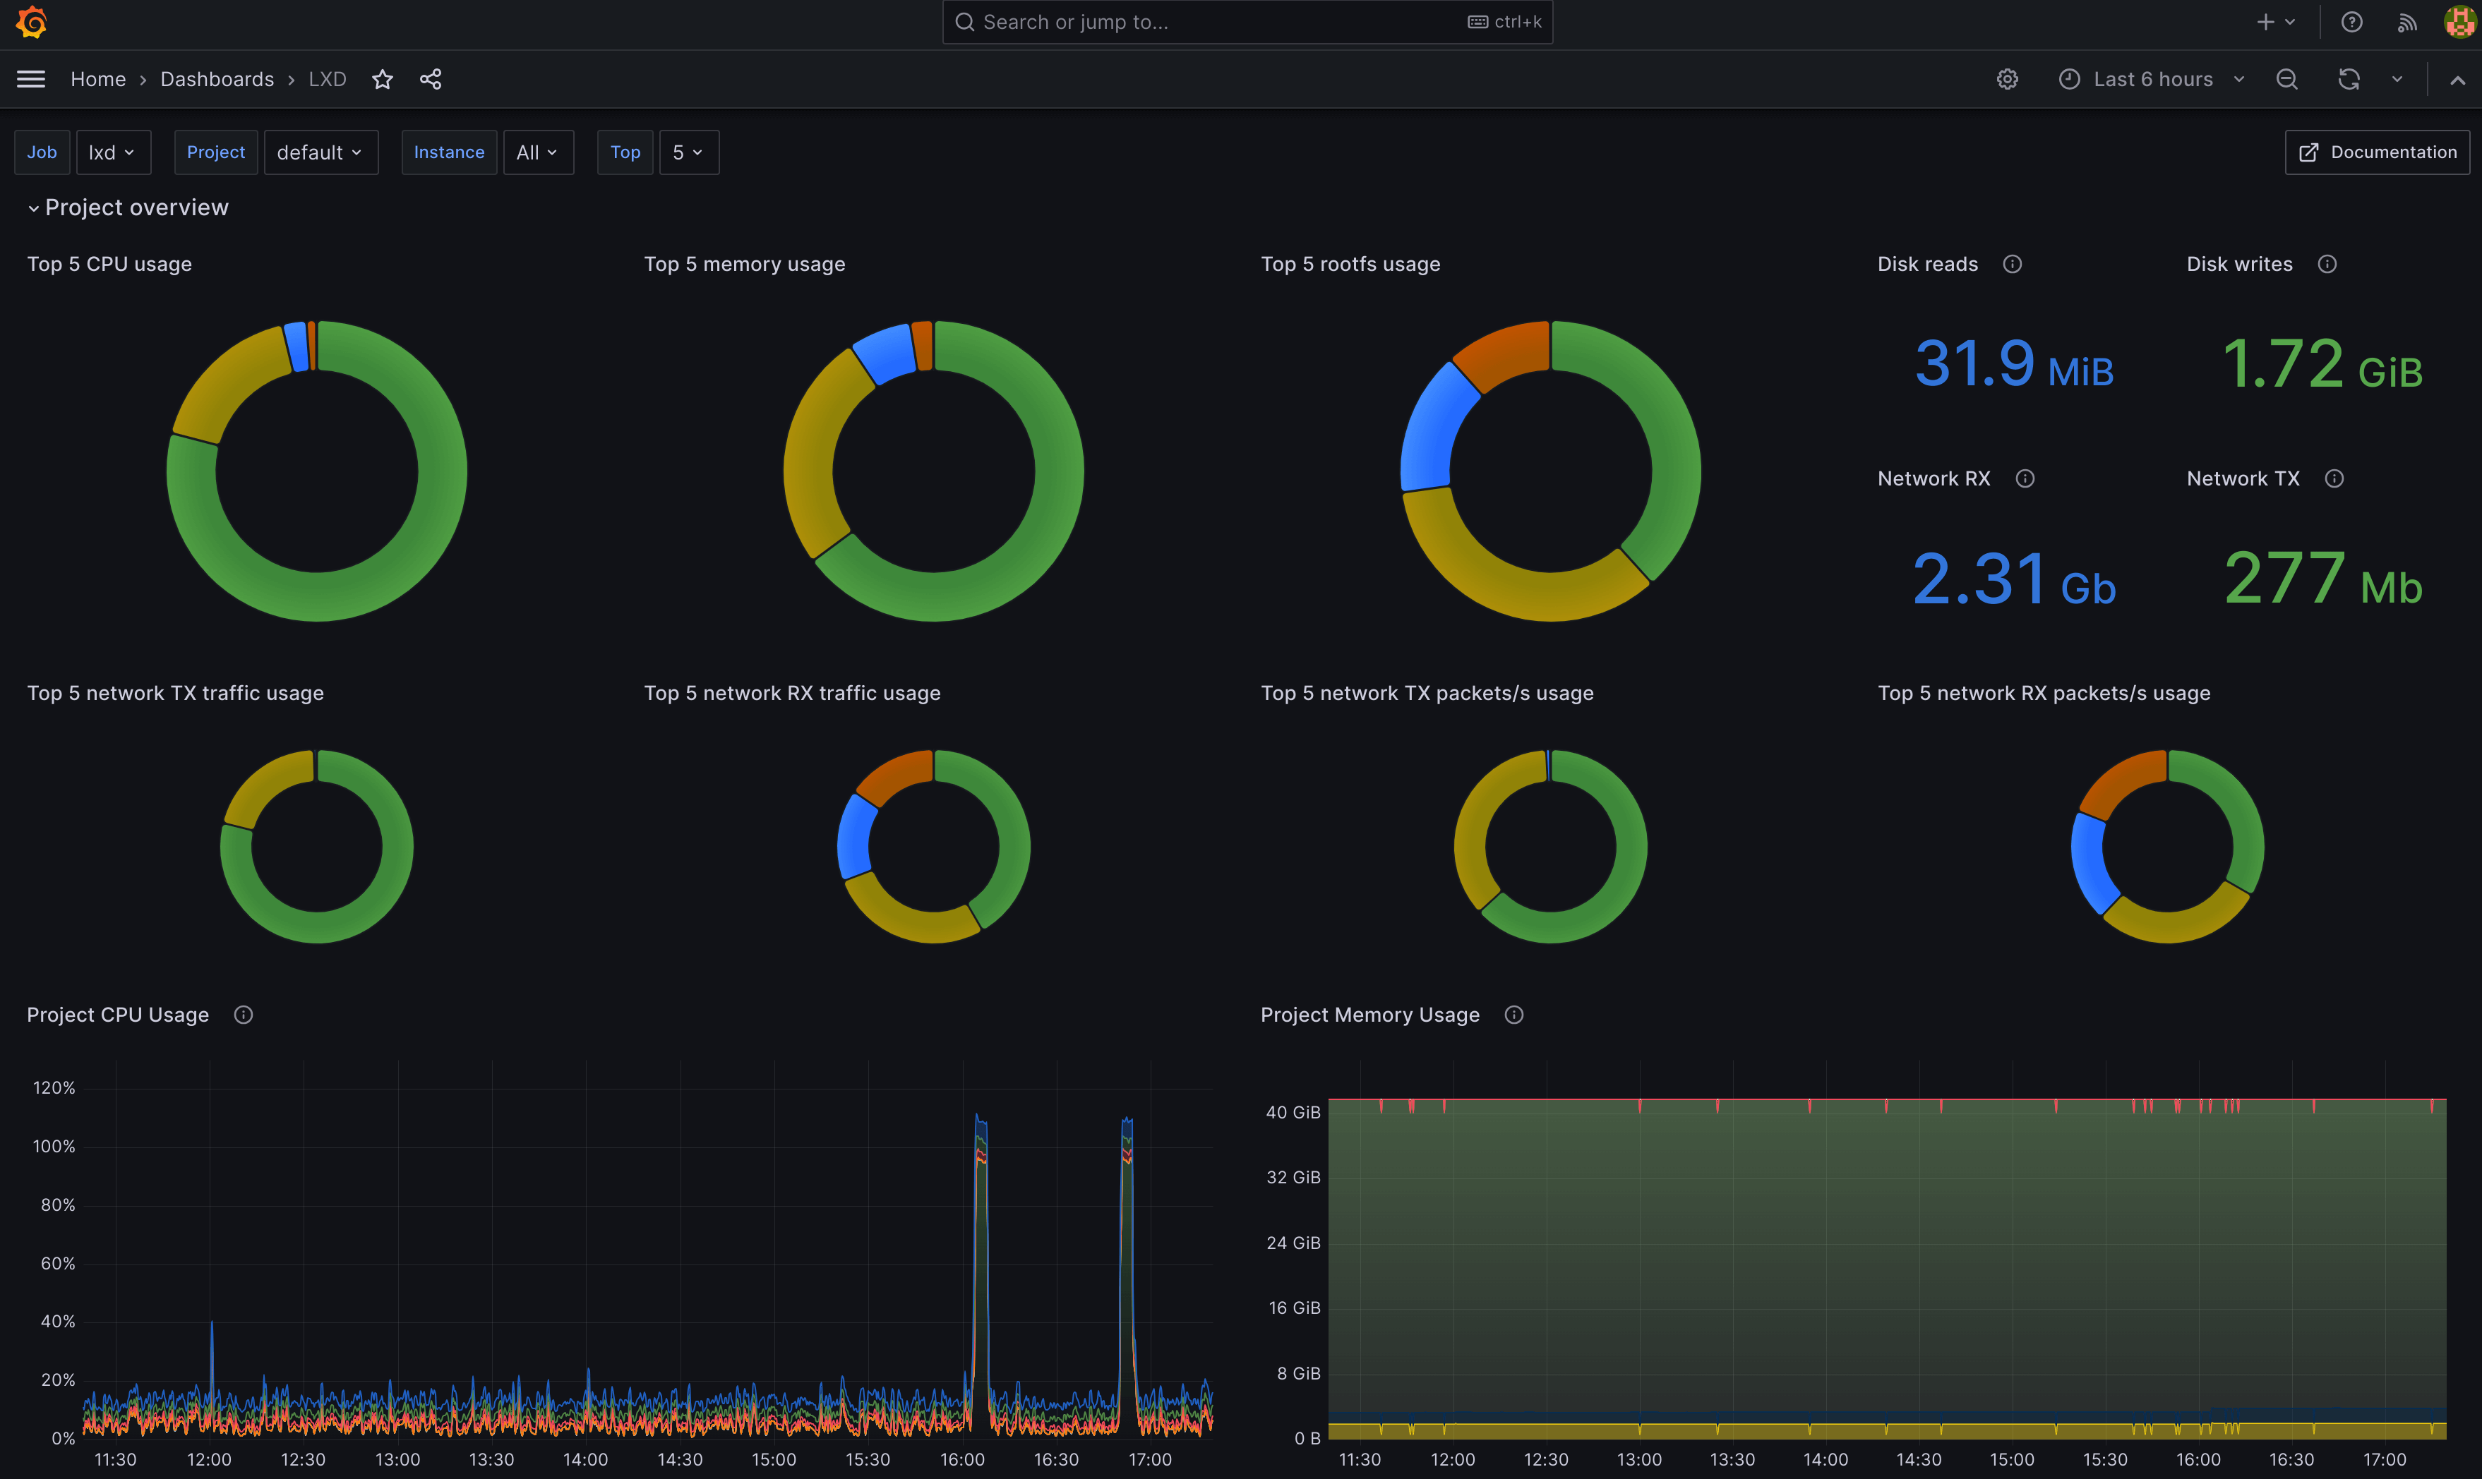Share the LXD dashboard

[431, 79]
